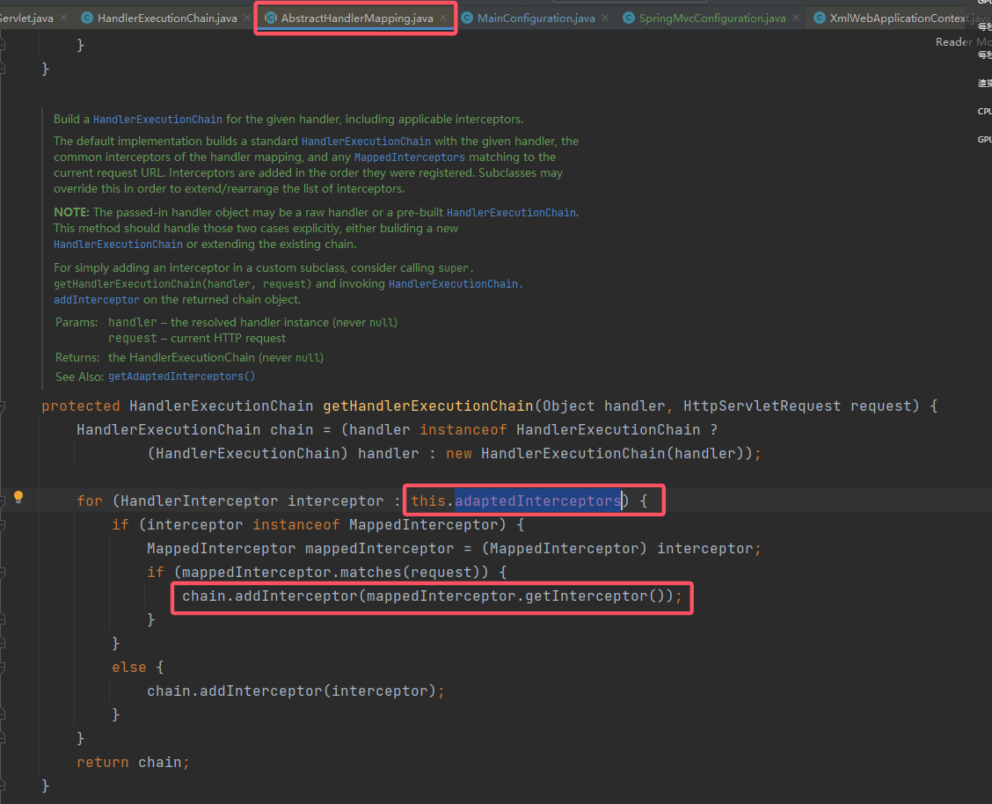The width and height of the screenshot is (992, 804).
Task: Click the 'HandlerInterceptor interceptor' loop variable declaration
Action: 252,501
